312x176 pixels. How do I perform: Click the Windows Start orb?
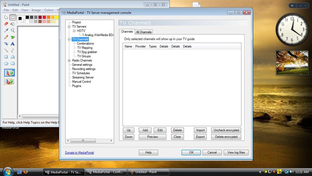pos(8,172)
